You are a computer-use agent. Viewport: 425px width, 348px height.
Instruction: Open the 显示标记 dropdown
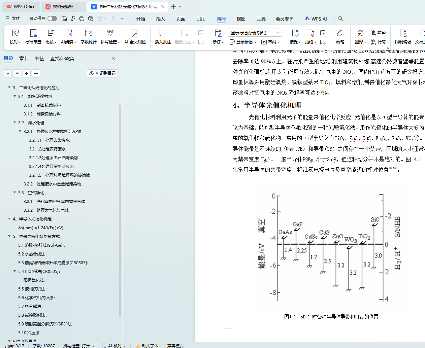point(243,42)
